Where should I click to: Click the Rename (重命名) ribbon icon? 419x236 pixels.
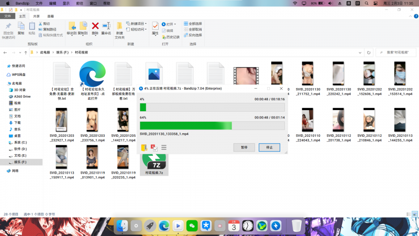(x=106, y=27)
